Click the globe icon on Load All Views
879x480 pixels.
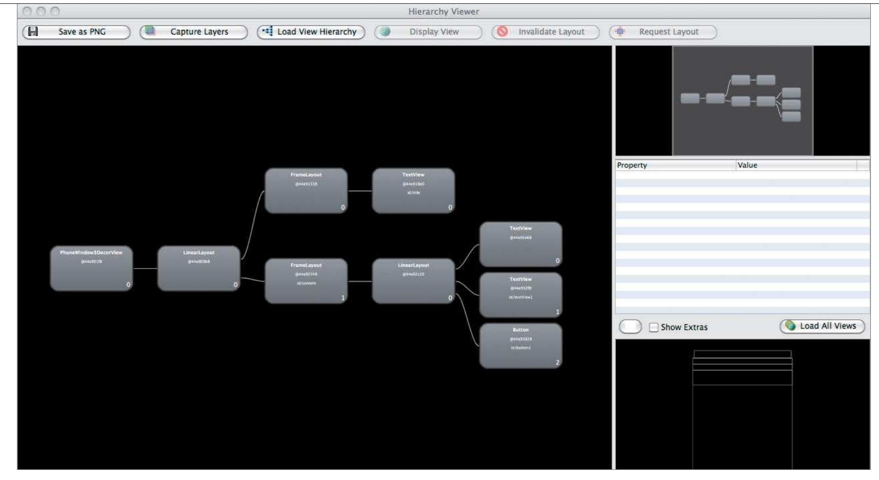pos(789,327)
